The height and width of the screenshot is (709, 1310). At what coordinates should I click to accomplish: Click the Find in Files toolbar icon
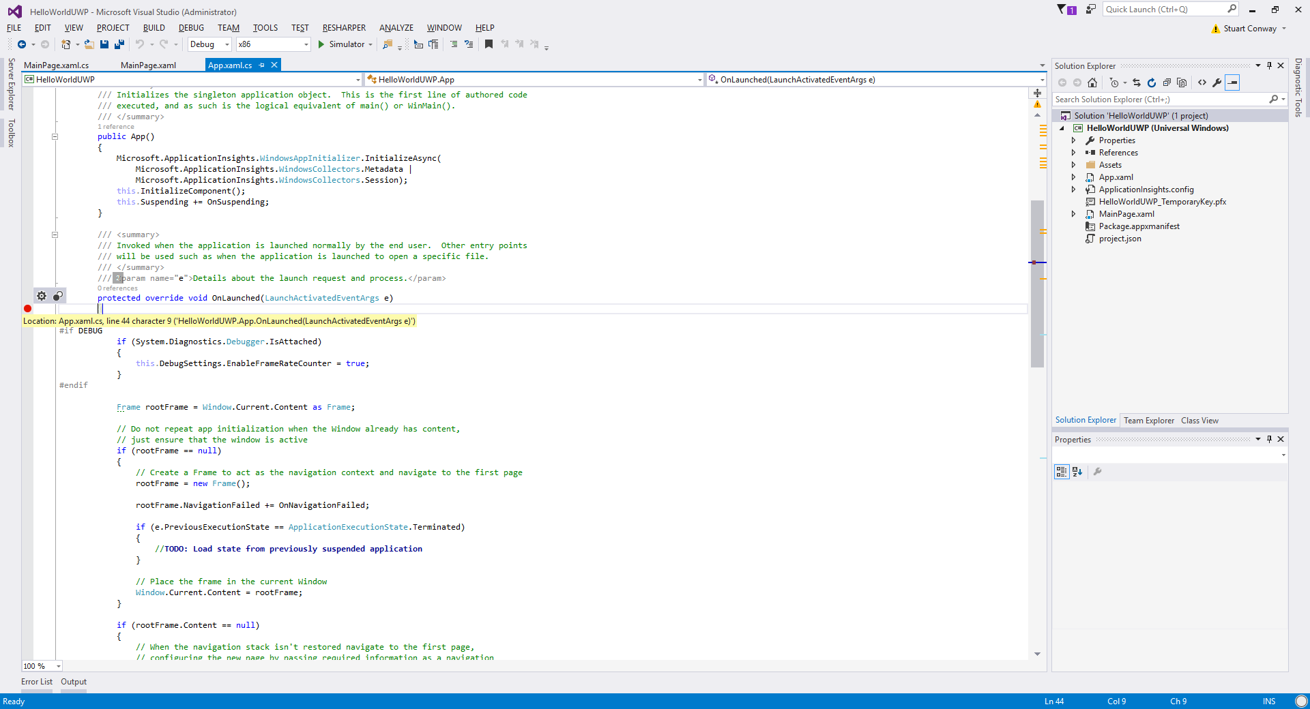(x=388, y=44)
